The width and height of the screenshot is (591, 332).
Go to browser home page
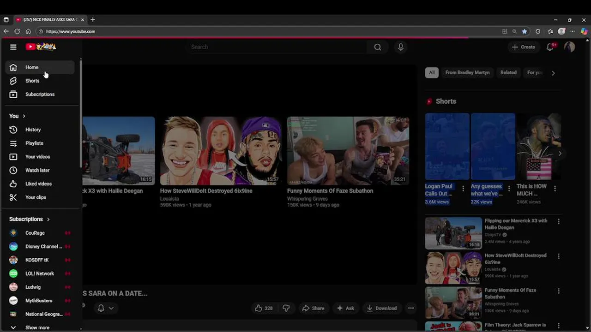pyautogui.click(x=28, y=31)
